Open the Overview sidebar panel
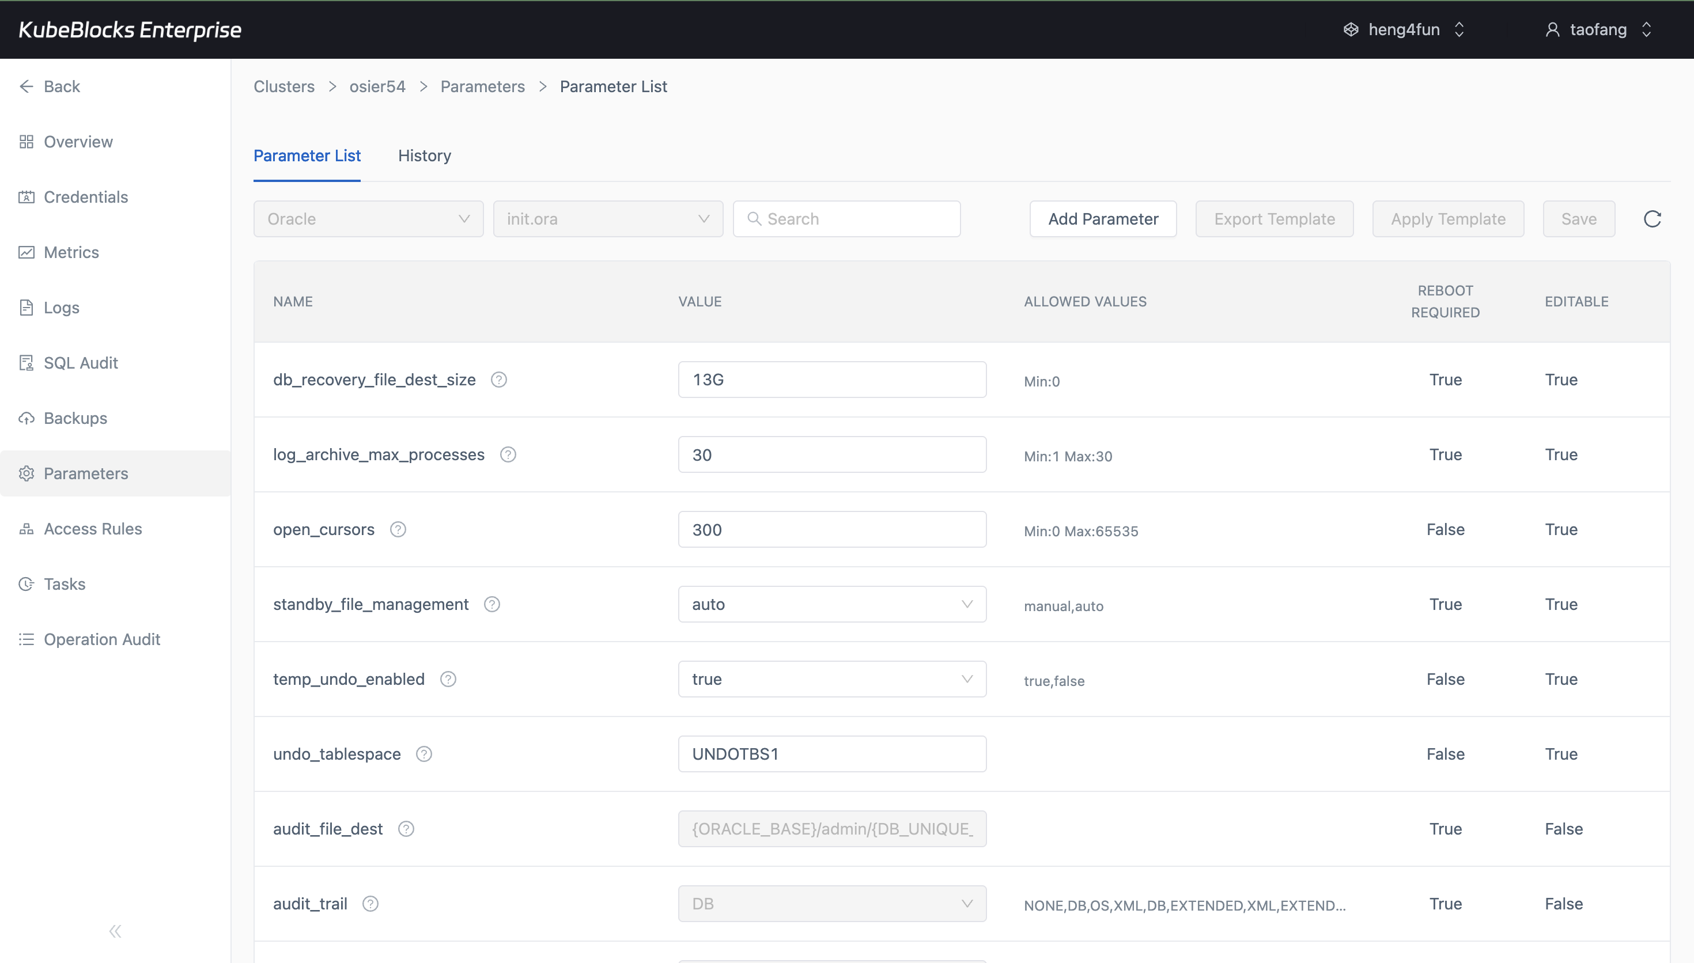 coord(77,142)
